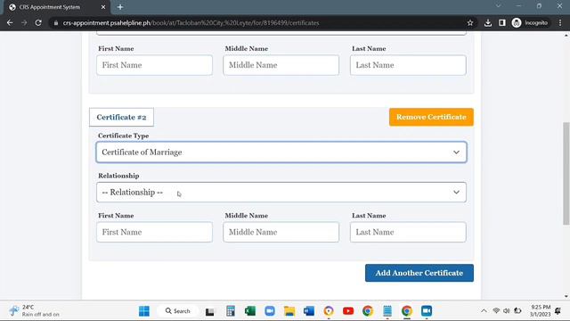This screenshot has width=570, height=321.
Task: Fill in Certificate #1 Last Name field
Action: click(408, 65)
